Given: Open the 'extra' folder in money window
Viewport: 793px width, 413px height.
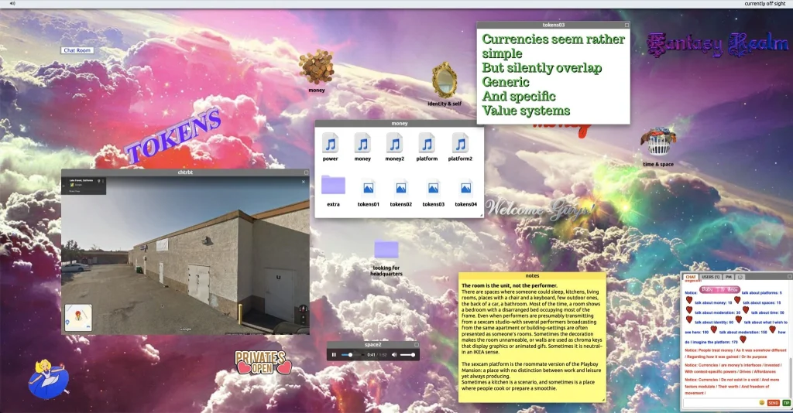Looking at the screenshot, I should [x=333, y=186].
